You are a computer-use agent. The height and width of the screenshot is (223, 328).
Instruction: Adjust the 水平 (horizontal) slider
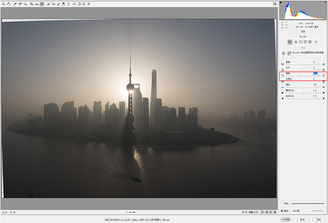(303, 70)
